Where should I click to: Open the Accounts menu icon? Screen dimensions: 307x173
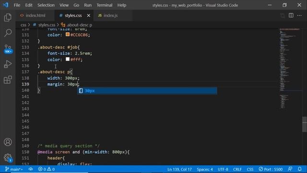(x=8, y=142)
